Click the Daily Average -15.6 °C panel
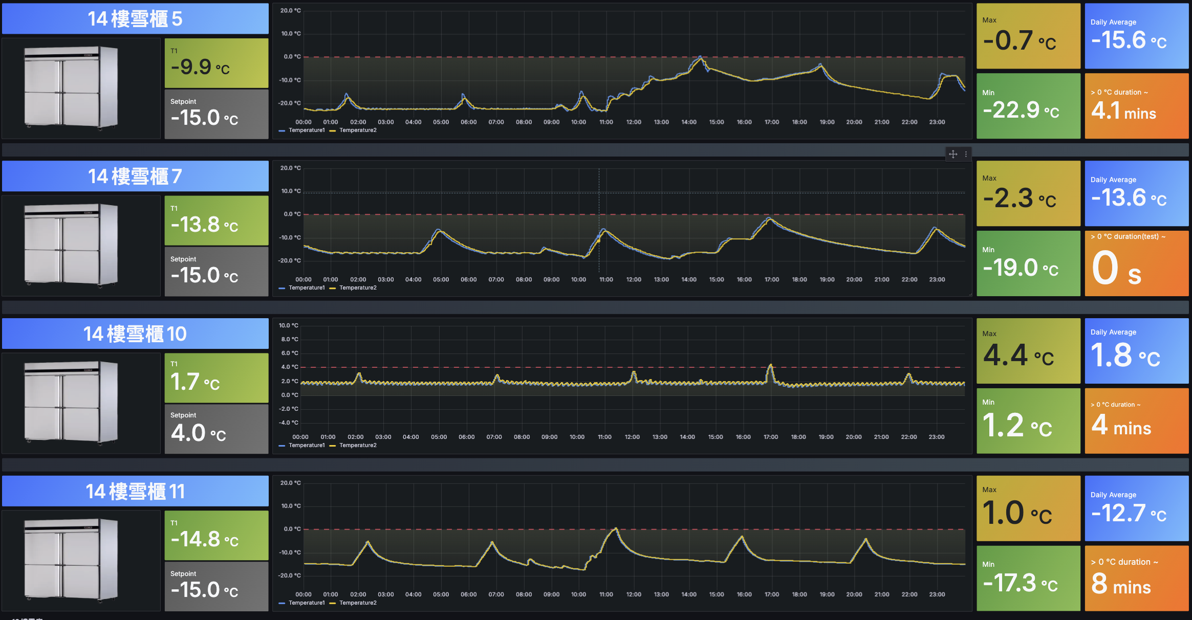This screenshot has width=1192, height=620. pos(1137,36)
